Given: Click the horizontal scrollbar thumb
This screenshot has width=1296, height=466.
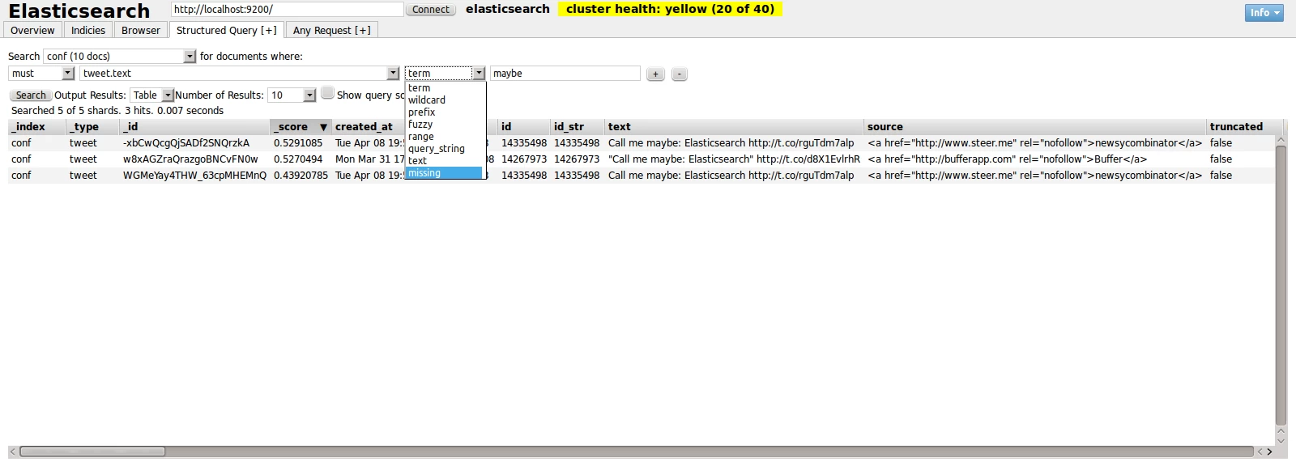Looking at the screenshot, I should [x=92, y=451].
